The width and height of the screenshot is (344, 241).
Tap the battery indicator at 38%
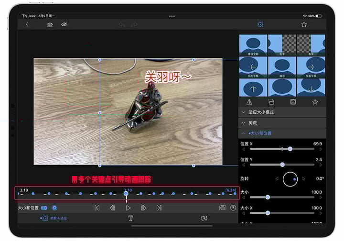[319, 16]
